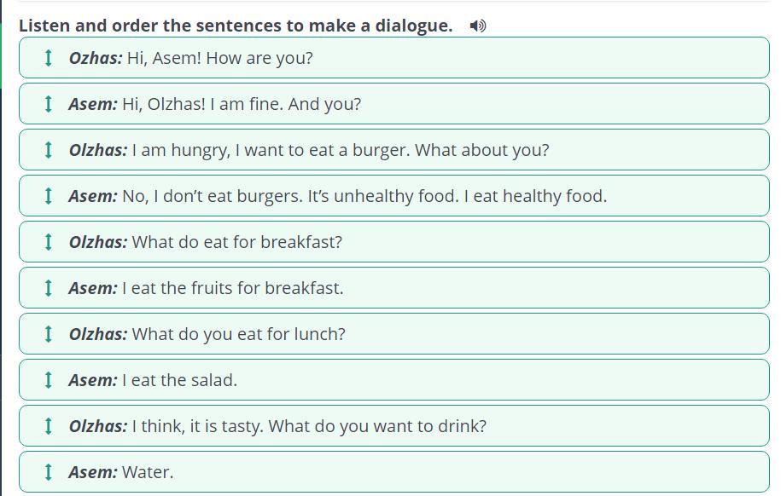Select Olzhas's lunch question text
Viewport: 781px width, 496px height.
pyautogui.click(x=238, y=334)
